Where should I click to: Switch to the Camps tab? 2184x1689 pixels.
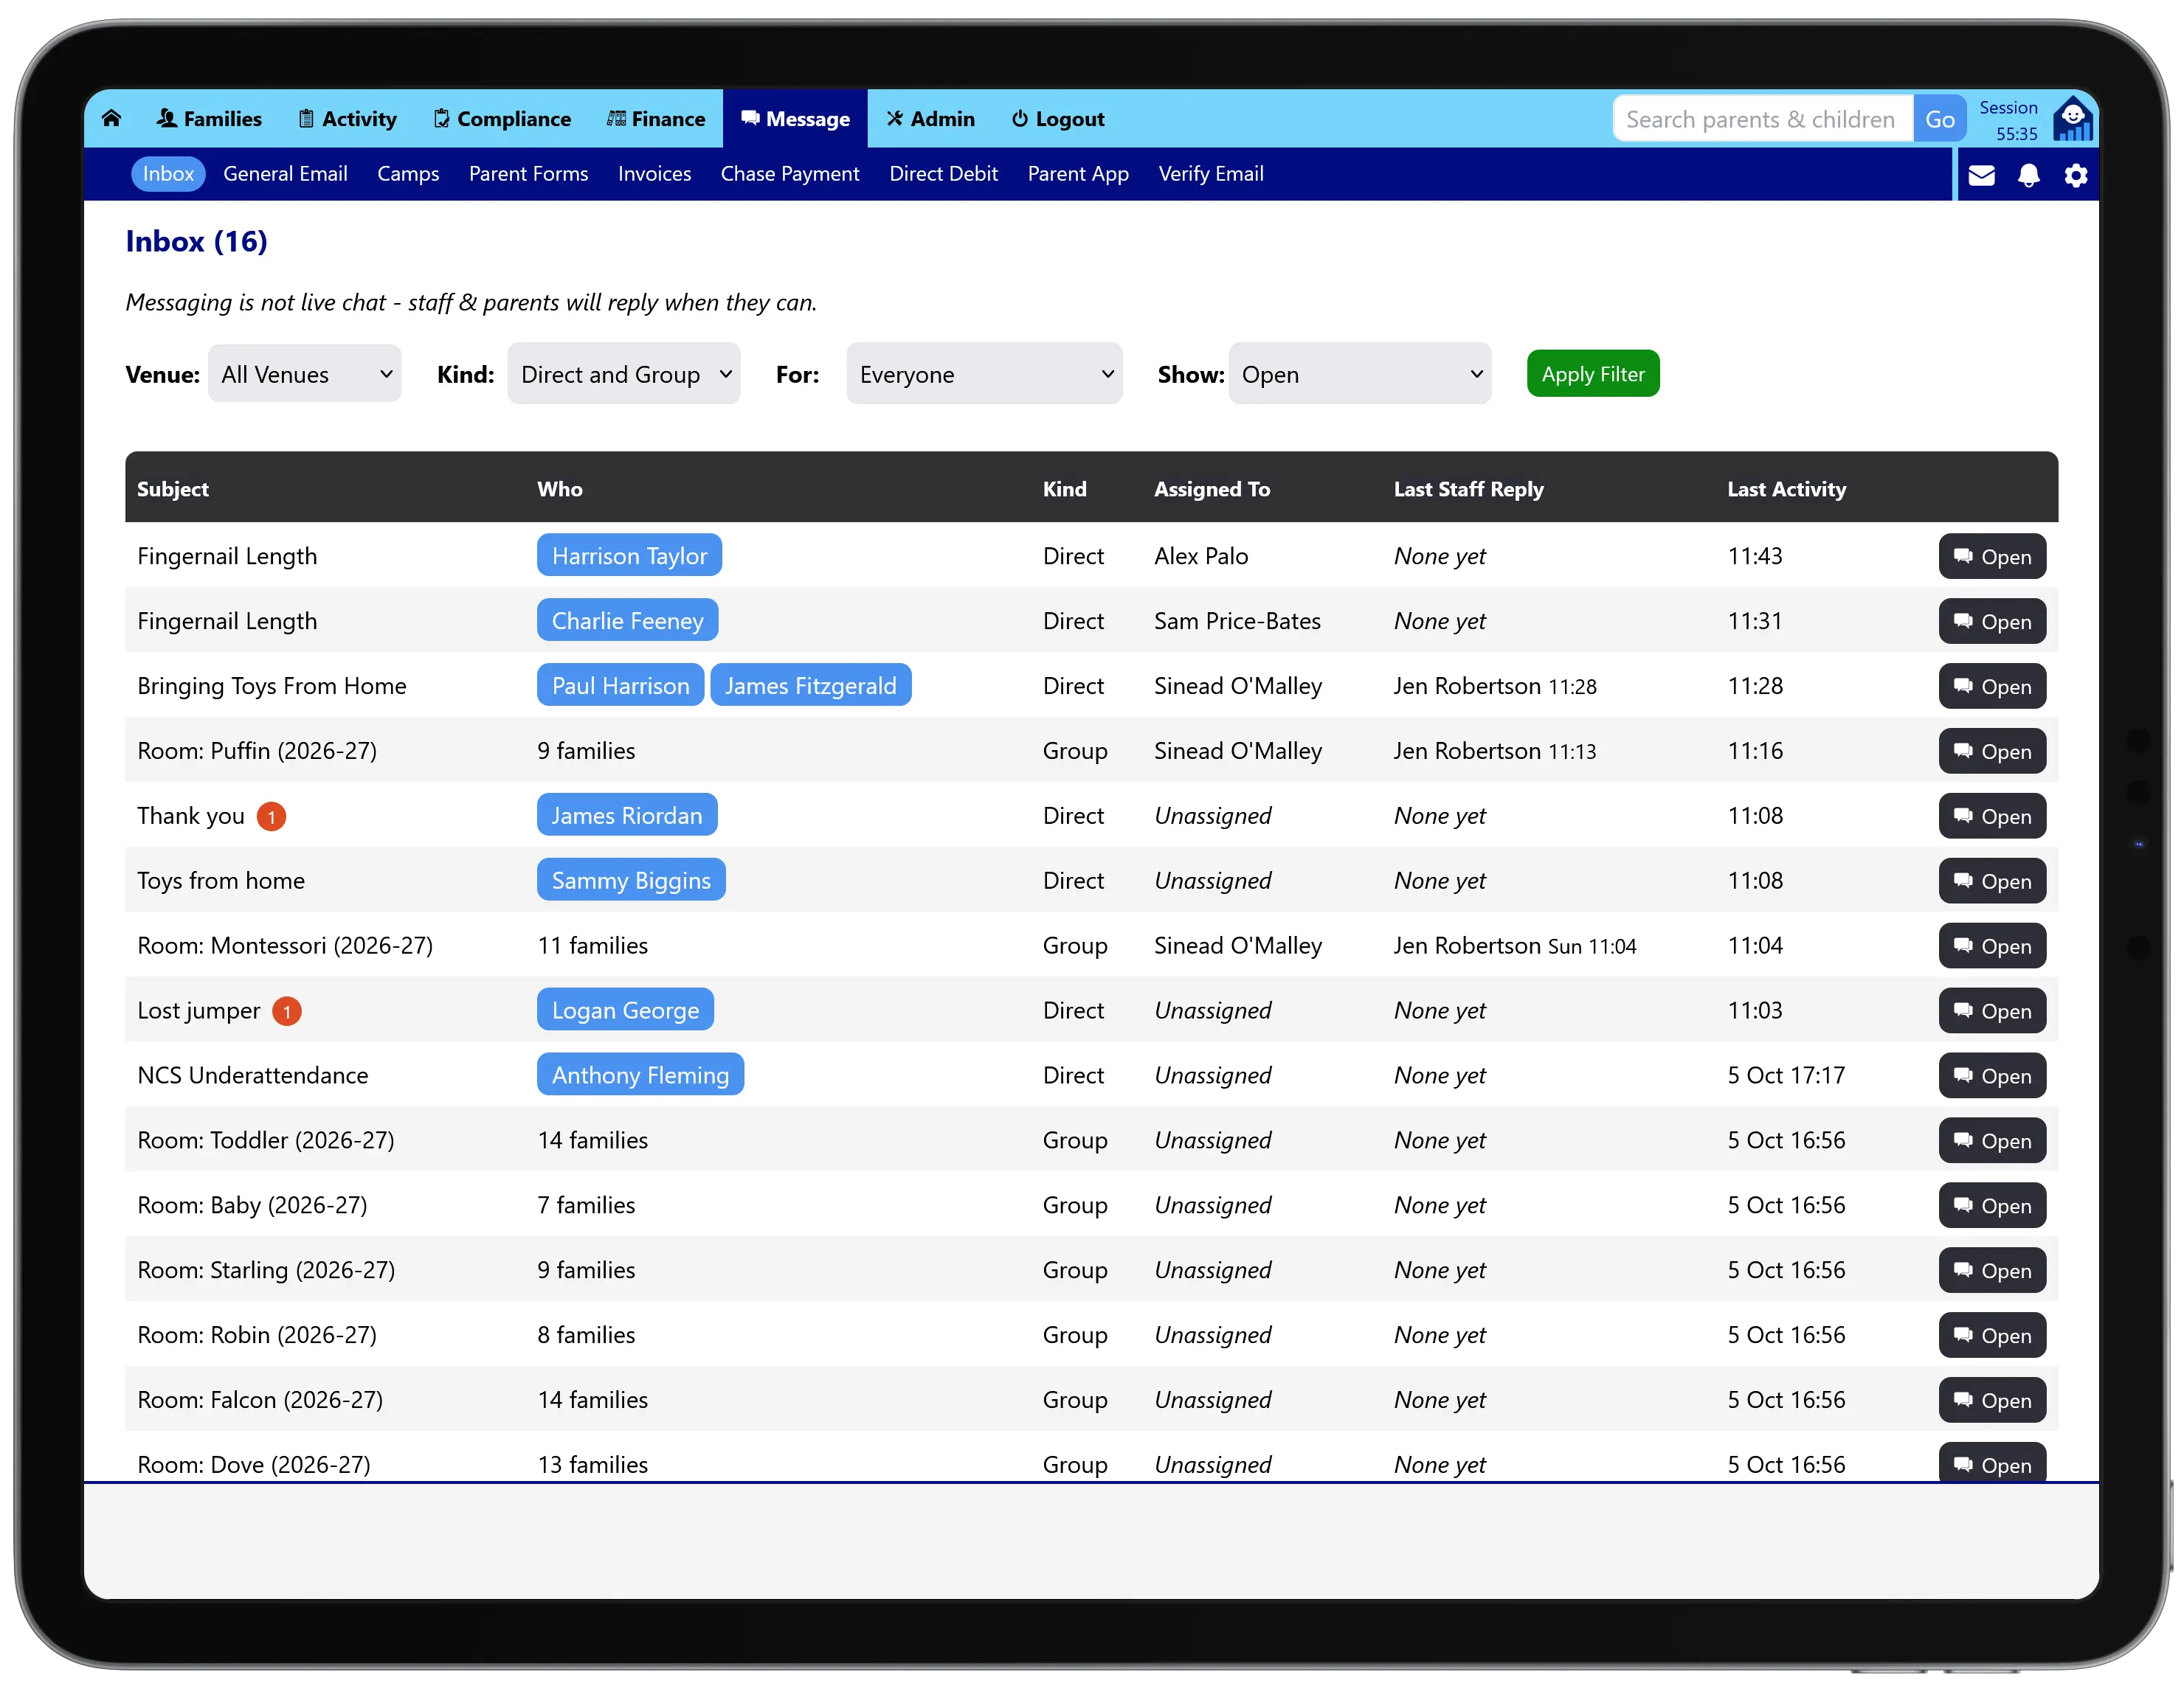point(408,174)
